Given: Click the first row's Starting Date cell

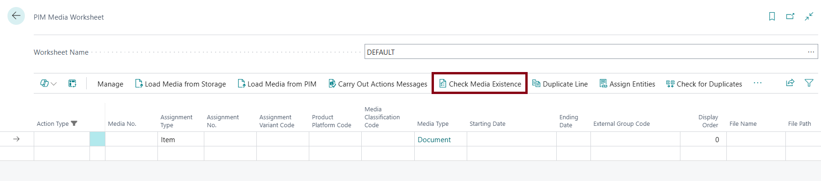Looking at the screenshot, I should 512,139.
